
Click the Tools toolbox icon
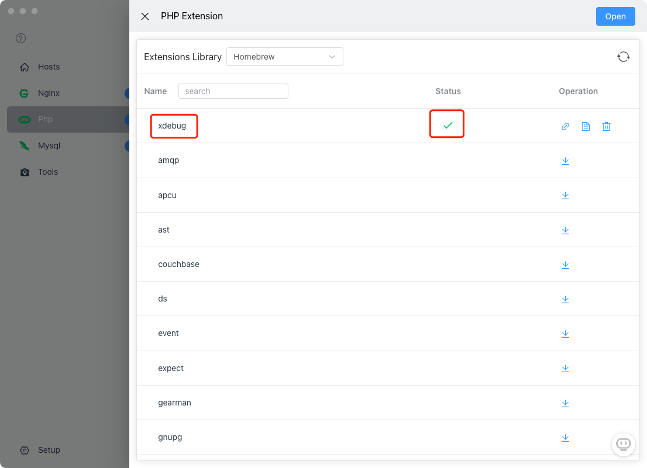click(x=25, y=172)
